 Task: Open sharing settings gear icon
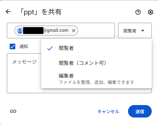[151, 12]
